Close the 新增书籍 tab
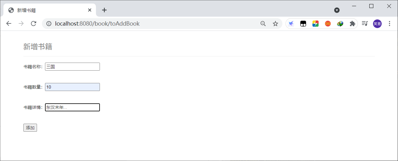Screen dimensions: 398x161 pyautogui.click(x=90, y=10)
